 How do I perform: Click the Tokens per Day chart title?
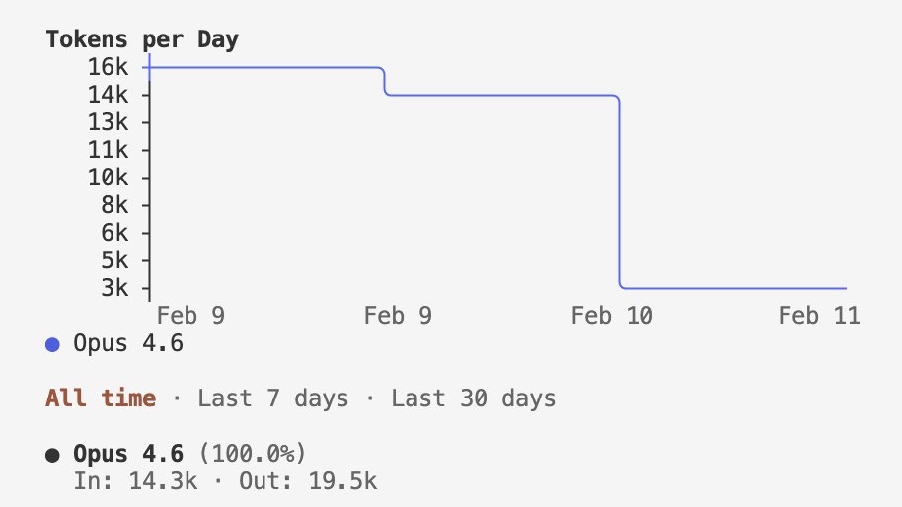click(142, 40)
